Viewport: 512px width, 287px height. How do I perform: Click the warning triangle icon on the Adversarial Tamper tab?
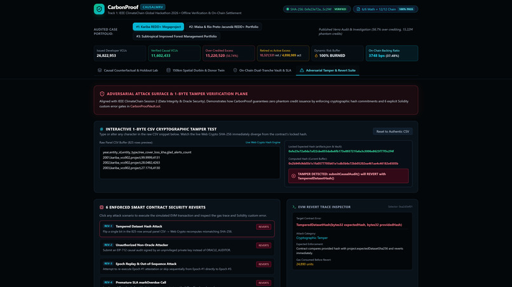point(302,70)
